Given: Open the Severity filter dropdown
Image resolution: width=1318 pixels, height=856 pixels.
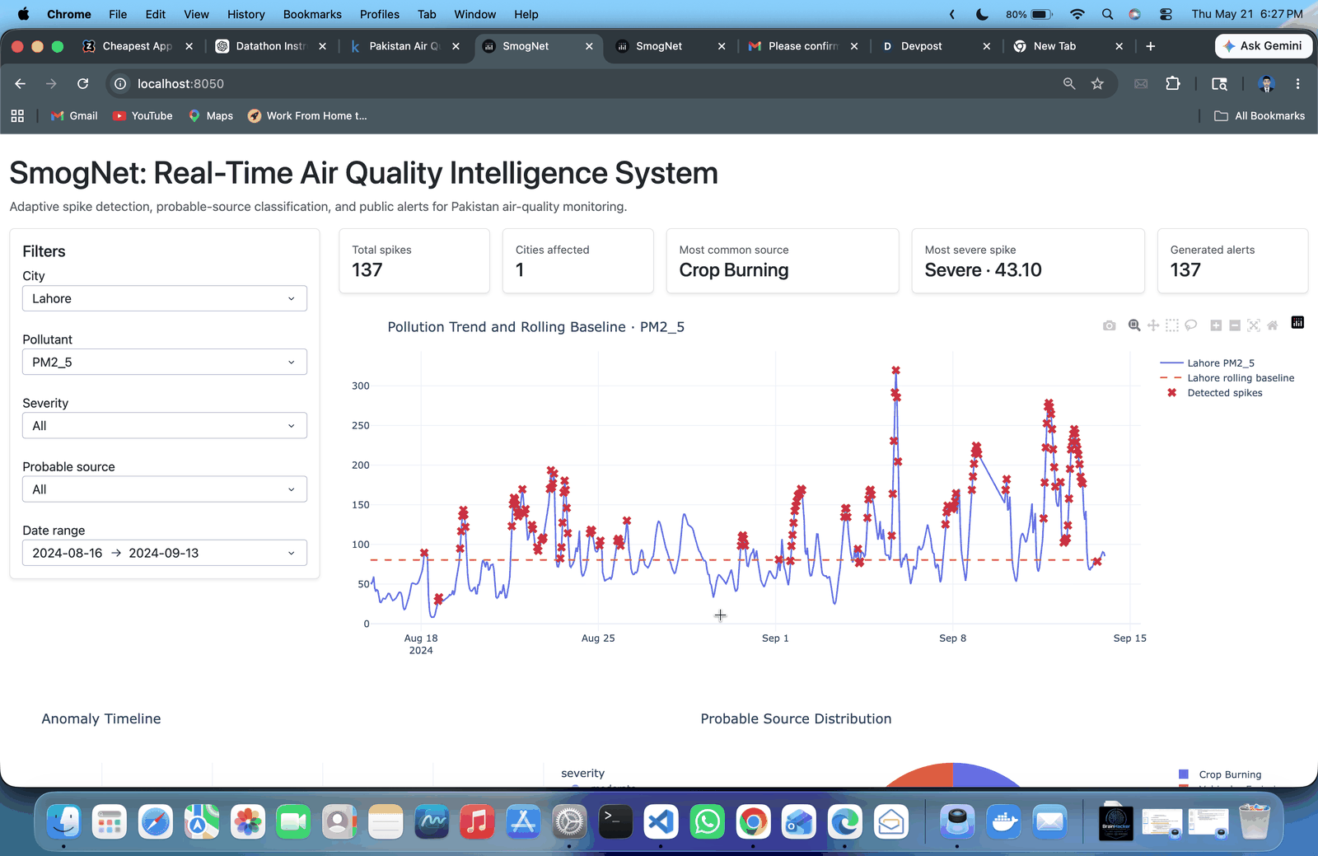Looking at the screenshot, I should (x=165, y=425).
